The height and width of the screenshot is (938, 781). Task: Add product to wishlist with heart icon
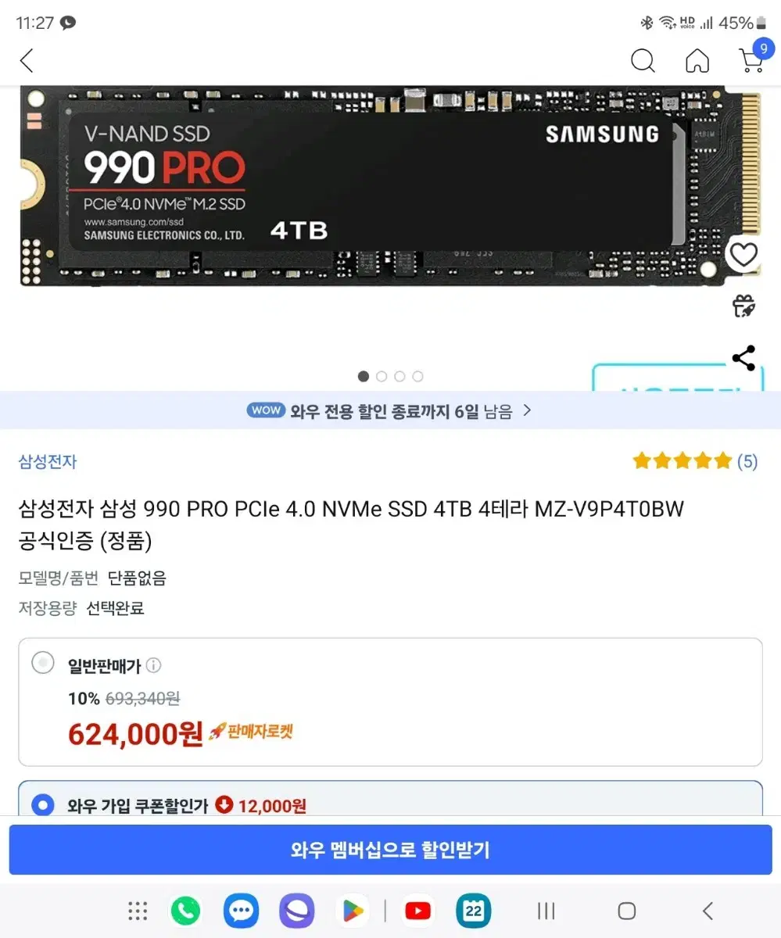pos(743,254)
